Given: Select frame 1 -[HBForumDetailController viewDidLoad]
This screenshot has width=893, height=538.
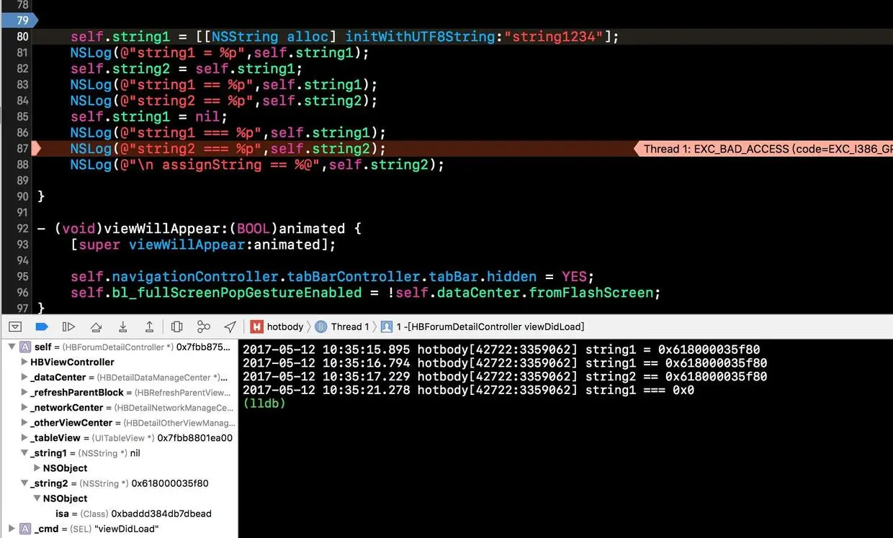Looking at the screenshot, I should (483, 327).
